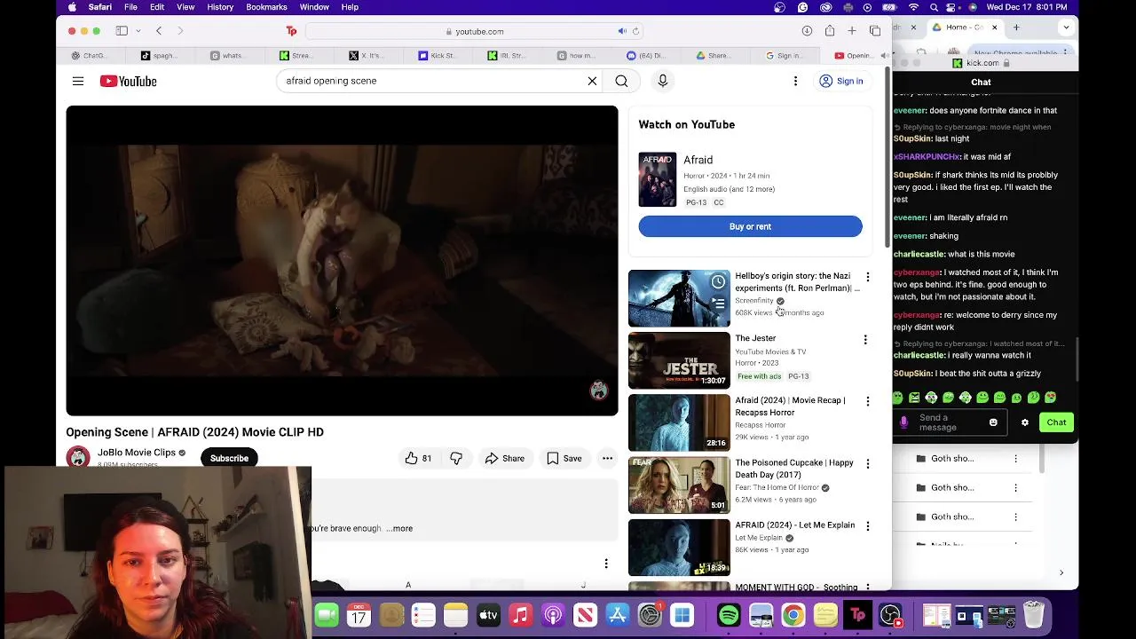1136x639 pixels.
Task: Open options for first Goth sho... folder
Action: click(x=1015, y=459)
